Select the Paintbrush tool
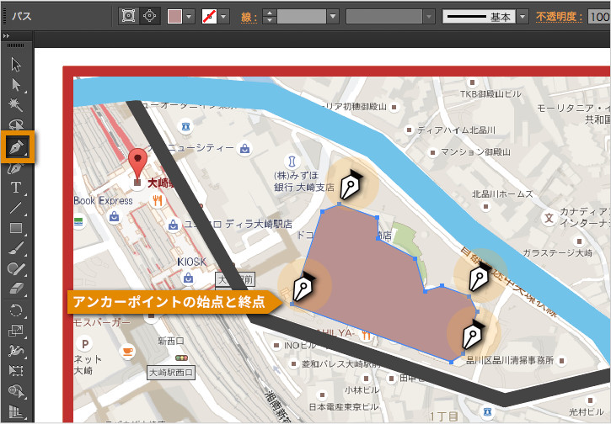The image size is (611, 424). (x=16, y=248)
